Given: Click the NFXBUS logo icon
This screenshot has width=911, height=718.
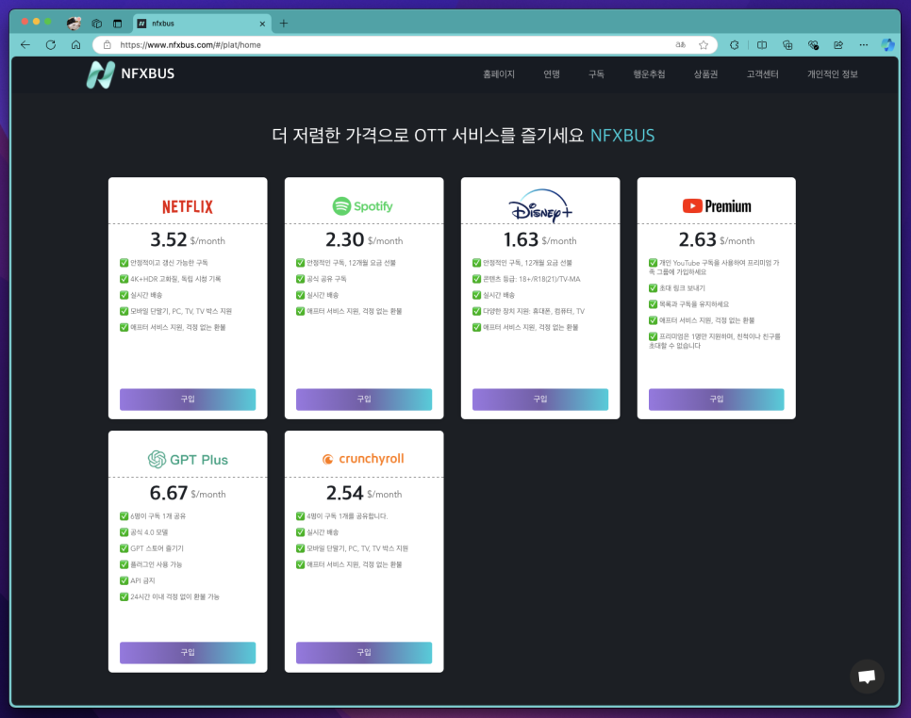Looking at the screenshot, I should coord(101,74).
